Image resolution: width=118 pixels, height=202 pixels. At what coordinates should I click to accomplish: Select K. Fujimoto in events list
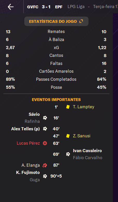28,172
